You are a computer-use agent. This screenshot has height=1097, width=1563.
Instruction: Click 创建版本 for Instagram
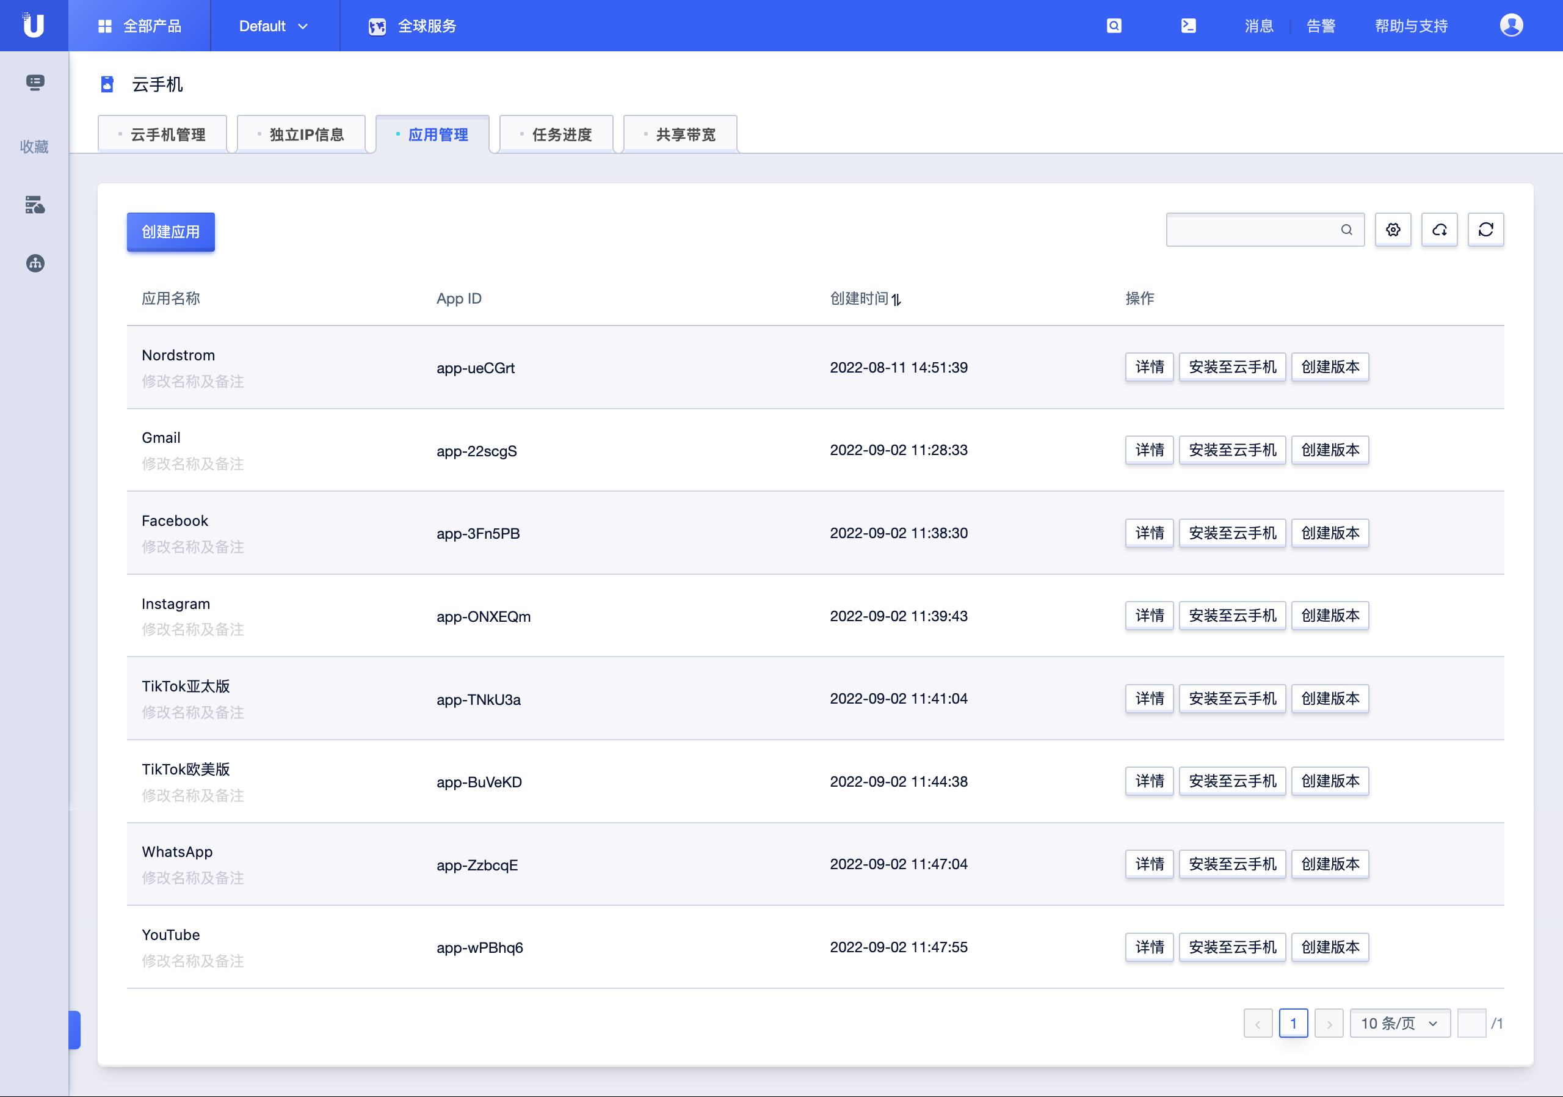[x=1330, y=616]
